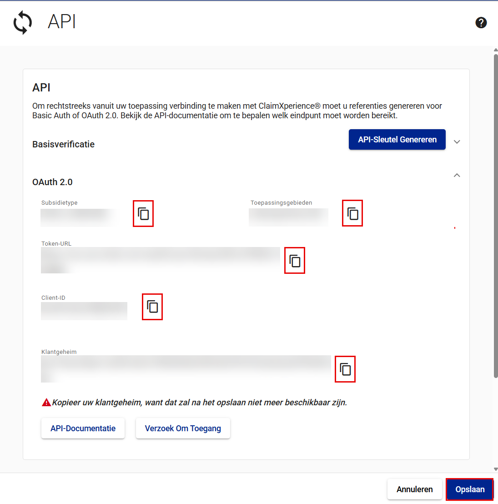Save settings with Opslaan
This screenshot has height=504, width=498.
click(x=470, y=489)
